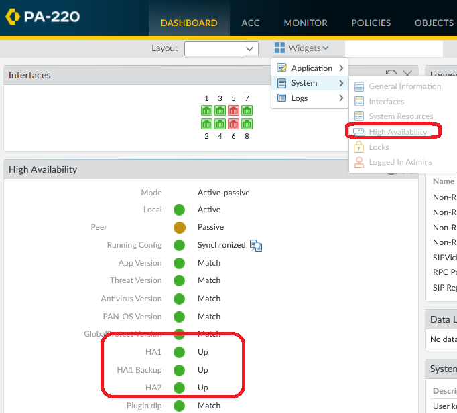Open the Layout dropdown

221,48
